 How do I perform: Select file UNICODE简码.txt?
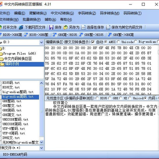(15, 124)
